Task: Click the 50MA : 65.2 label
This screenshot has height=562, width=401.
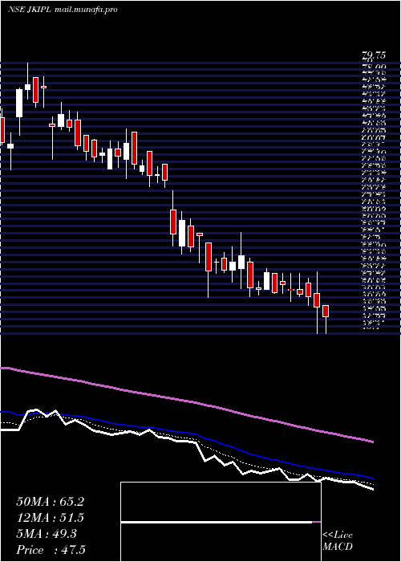Action: [x=50, y=502]
